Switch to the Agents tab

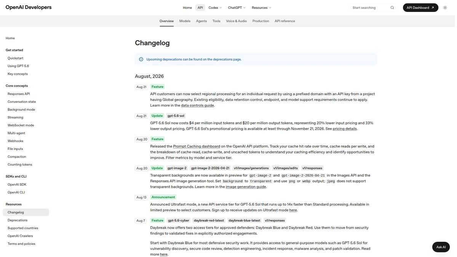click(x=201, y=21)
